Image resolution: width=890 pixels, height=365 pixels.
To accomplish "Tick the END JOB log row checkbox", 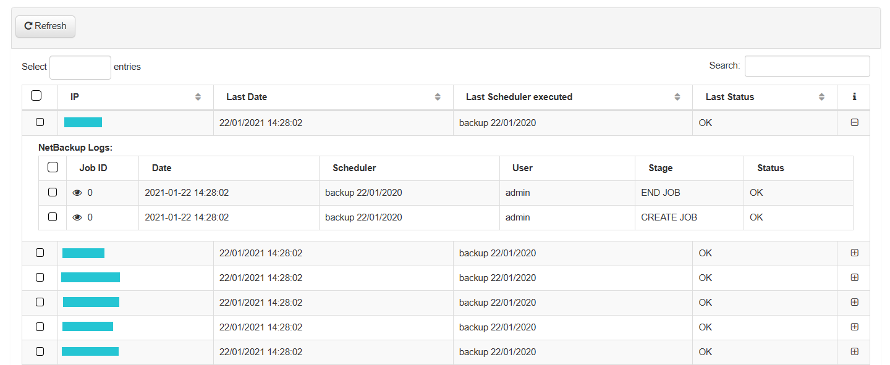I will pyautogui.click(x=53, y=192).
